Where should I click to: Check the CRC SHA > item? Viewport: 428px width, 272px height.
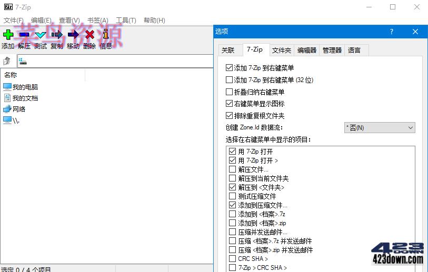click(x=232, y=259)
